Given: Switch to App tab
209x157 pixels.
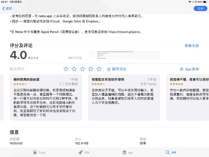Looking at the screenshot, I should [x=127, y=152].
